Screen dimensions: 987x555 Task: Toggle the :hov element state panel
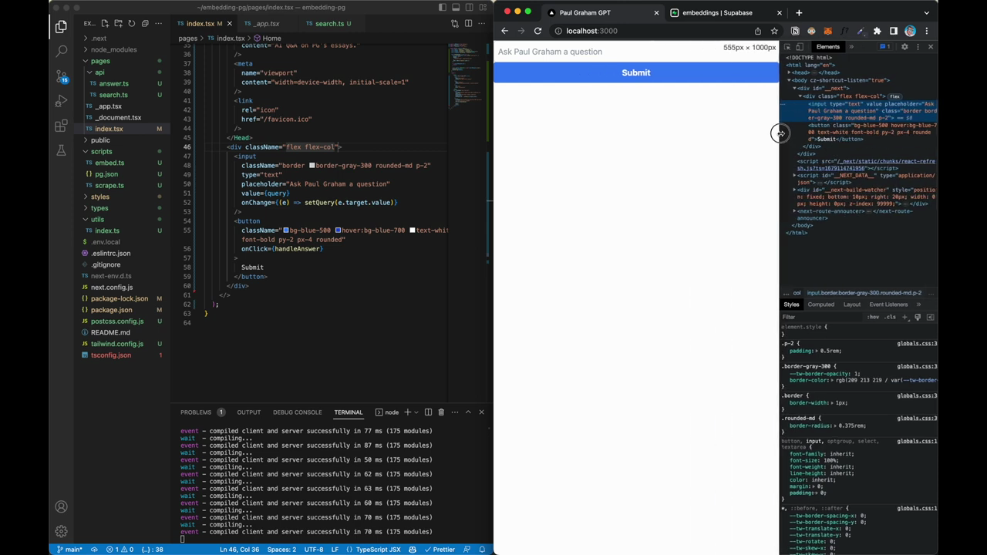click(x=873, y=317)
